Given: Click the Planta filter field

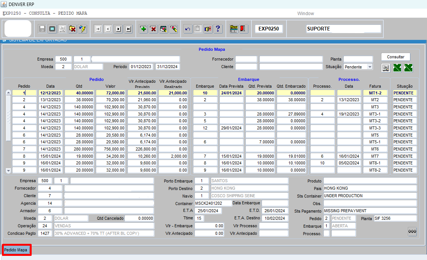Looking at the screenshot, I should click(x=358, y=59).
